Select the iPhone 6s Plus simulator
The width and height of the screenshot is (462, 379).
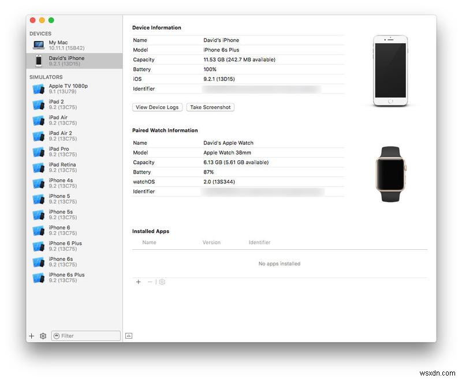coord(39,277)
